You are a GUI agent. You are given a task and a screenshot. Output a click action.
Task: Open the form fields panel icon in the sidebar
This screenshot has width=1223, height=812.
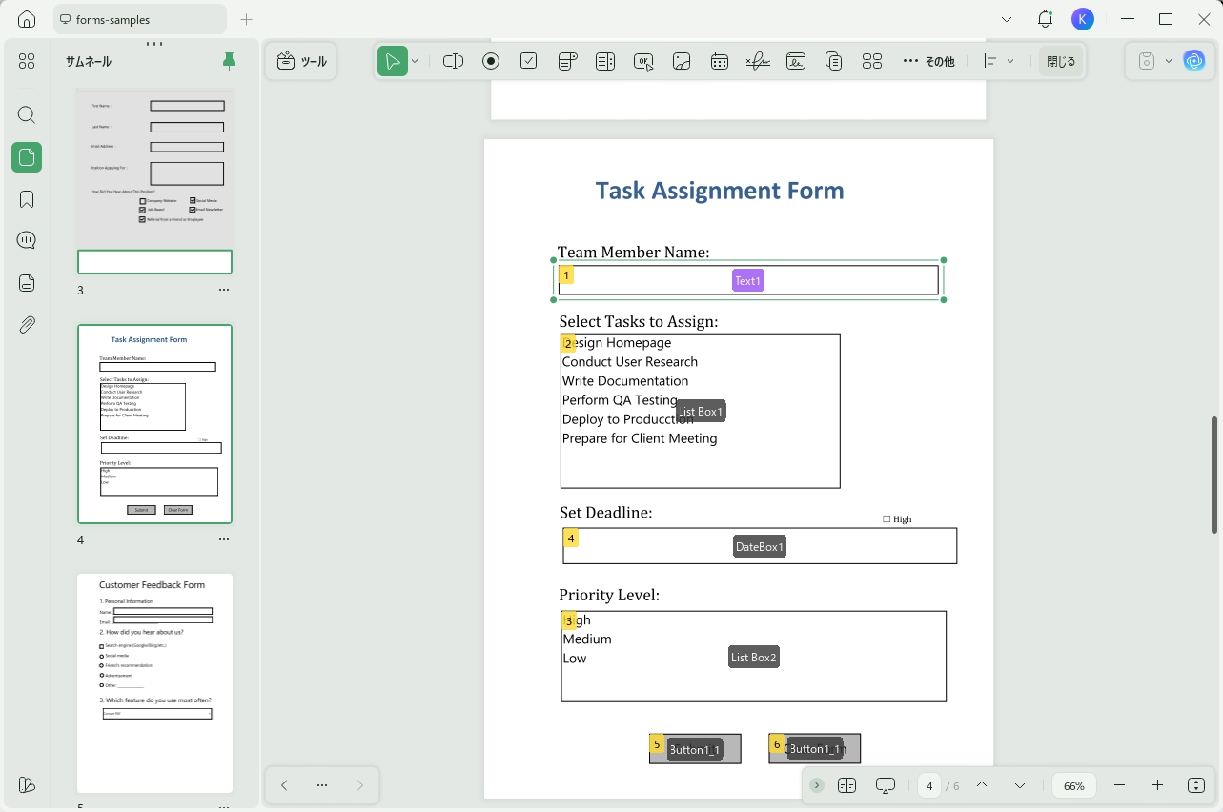pos(27,283)
